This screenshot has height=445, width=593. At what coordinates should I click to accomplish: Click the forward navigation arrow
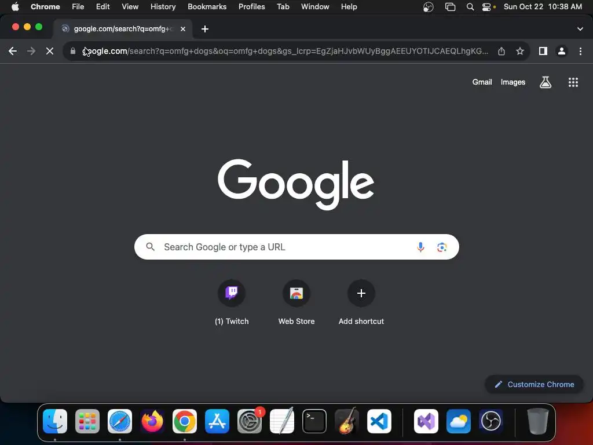tap(31, 51)
